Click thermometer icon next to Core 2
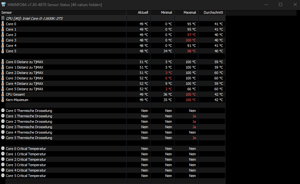Viewport: 300px width, 184px height. coord(3,35)
